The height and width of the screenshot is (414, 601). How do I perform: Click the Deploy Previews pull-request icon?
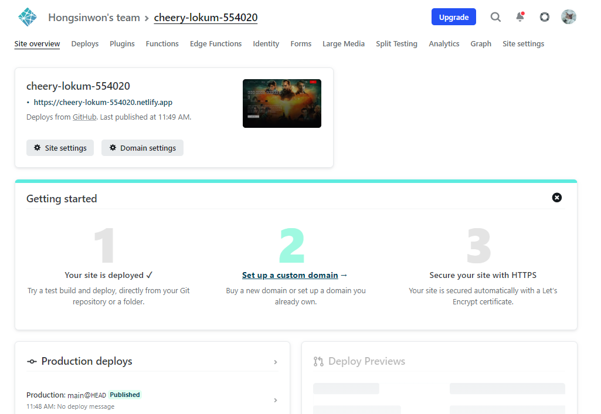(318, 361)
